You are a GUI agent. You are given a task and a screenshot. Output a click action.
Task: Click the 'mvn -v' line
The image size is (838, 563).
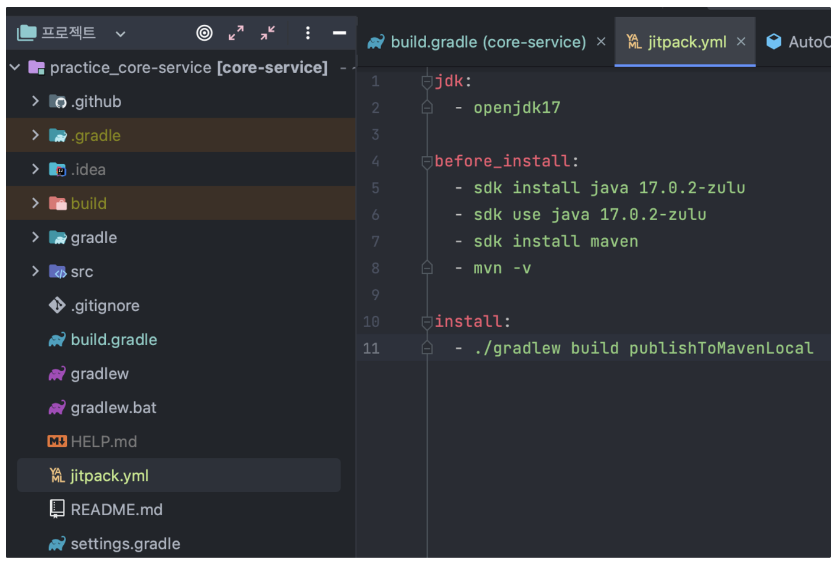click(x=502, y=268)
